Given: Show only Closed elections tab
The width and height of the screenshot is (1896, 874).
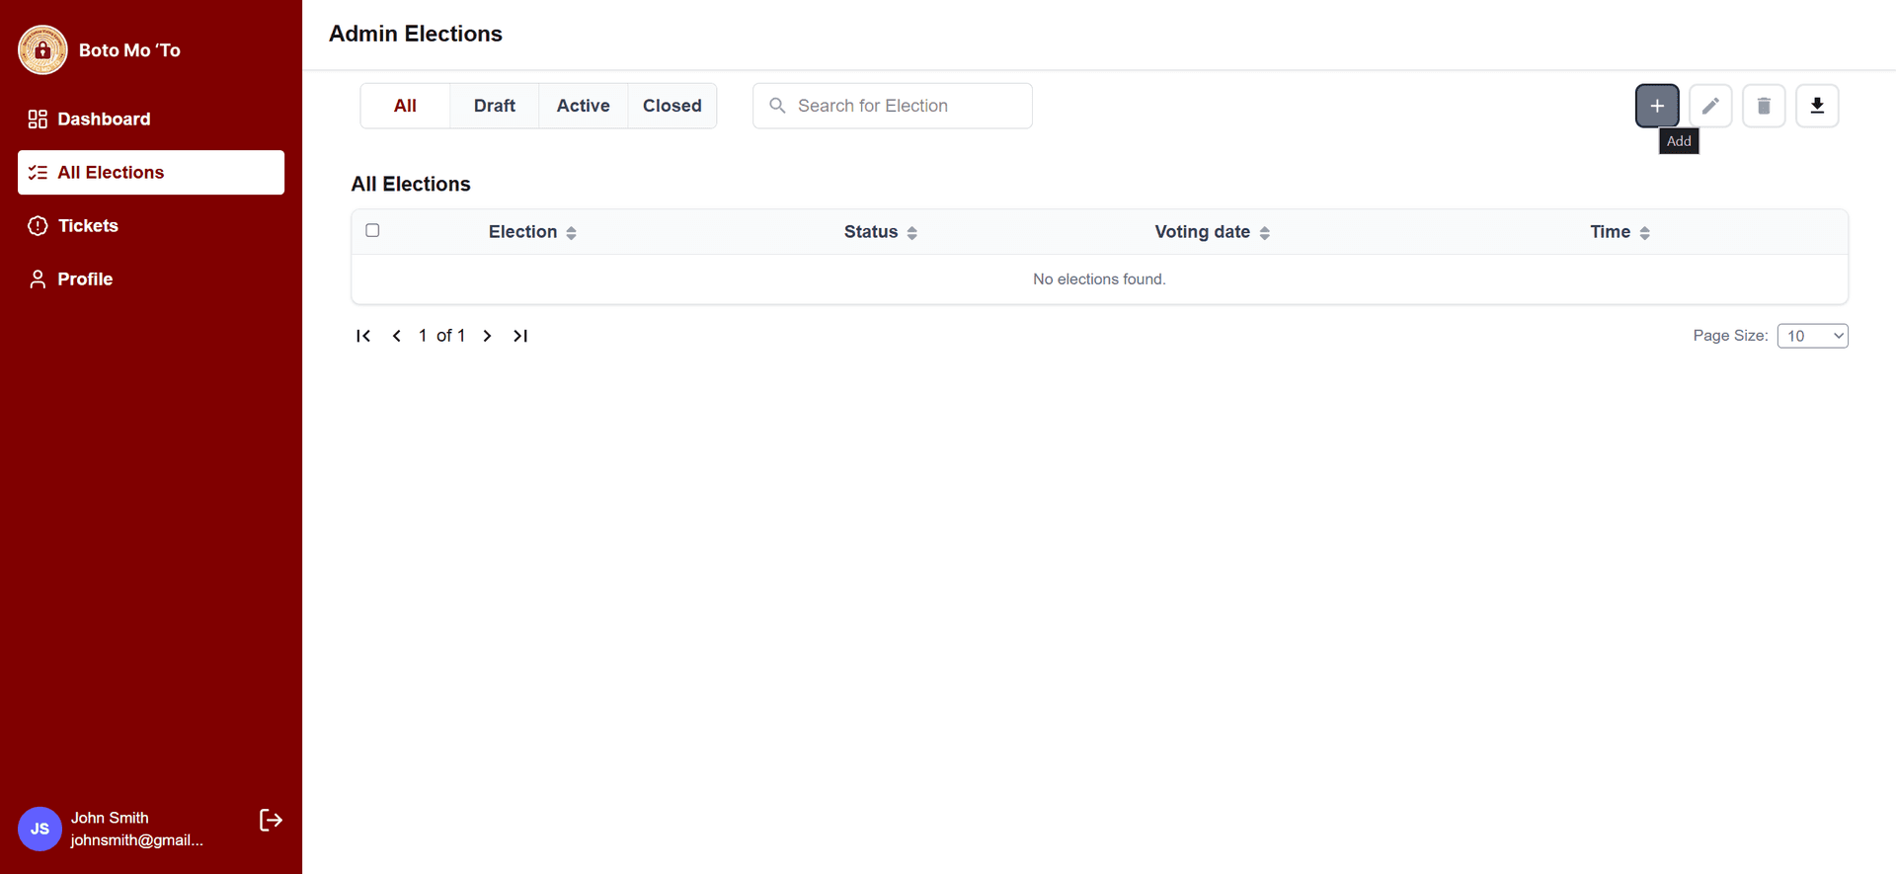Looking at the screenshot, I should point(671,106).
